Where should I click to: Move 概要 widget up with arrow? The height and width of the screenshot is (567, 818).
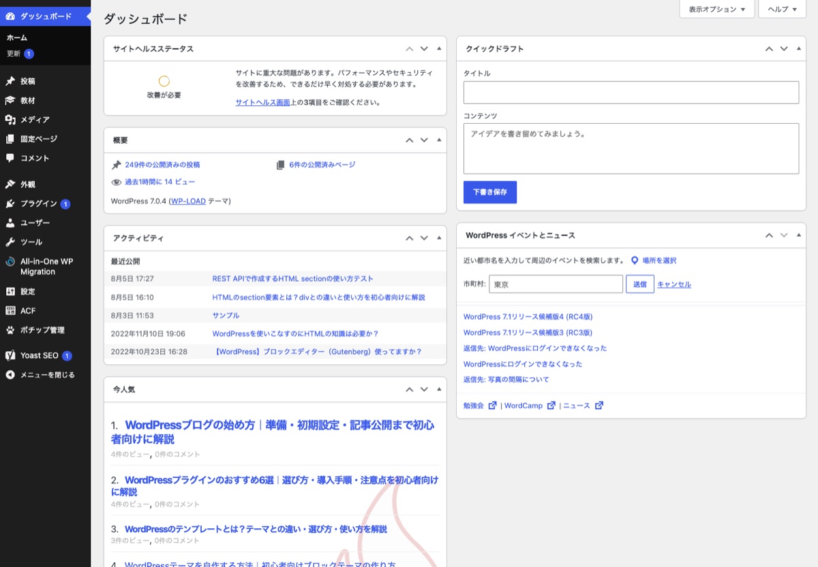coord(409,140)
